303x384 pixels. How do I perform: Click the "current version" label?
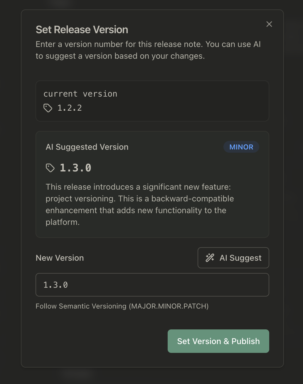80,94
